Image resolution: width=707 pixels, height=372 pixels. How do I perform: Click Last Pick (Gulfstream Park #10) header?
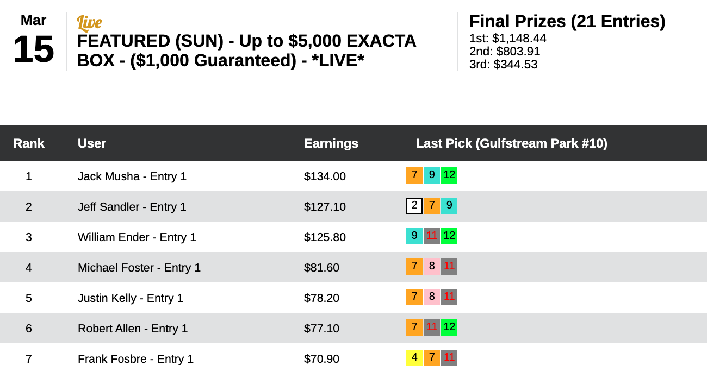(511, 143)
